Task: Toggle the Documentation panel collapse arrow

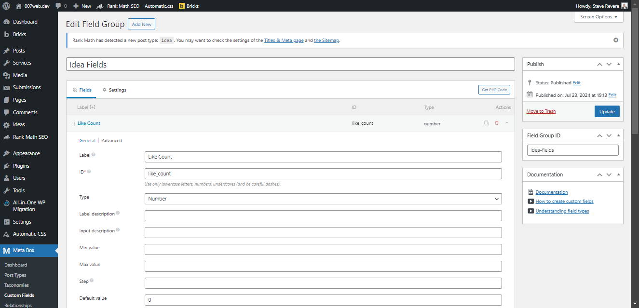Action: (619, 174)
